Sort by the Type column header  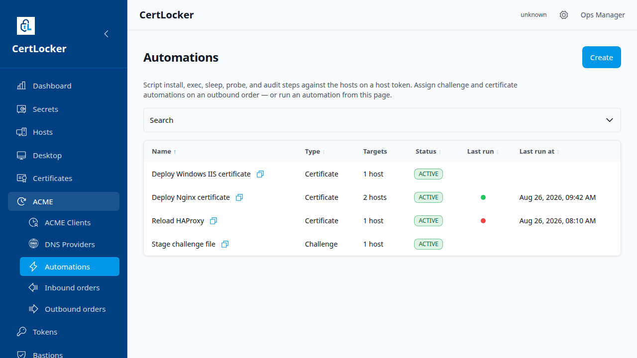tap(315, 152)
